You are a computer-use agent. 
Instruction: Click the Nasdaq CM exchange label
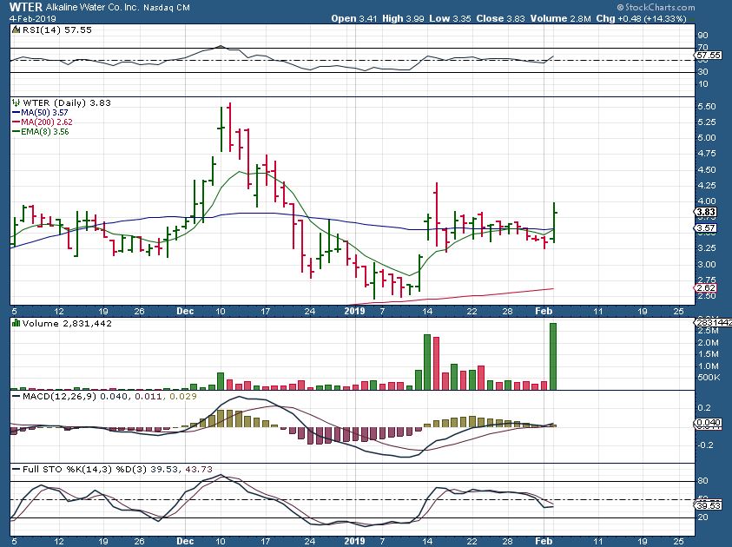tap(166, 8)
